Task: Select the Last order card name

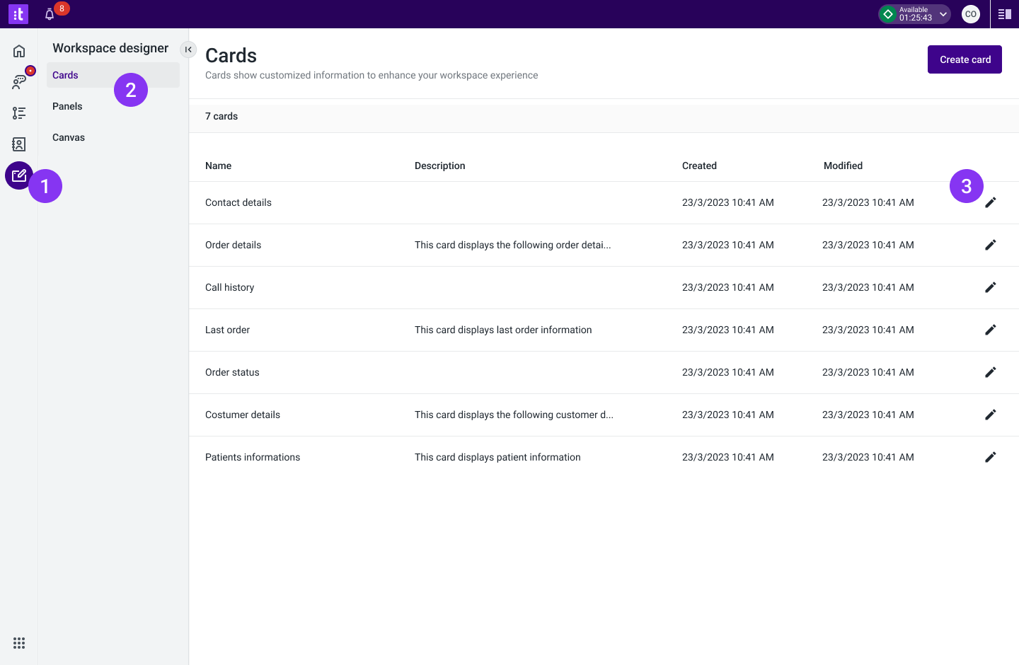Action: 227,330
